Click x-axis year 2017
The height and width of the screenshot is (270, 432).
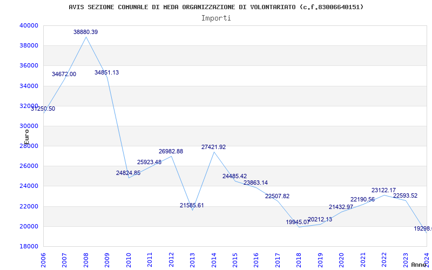[x=278, y=260]
